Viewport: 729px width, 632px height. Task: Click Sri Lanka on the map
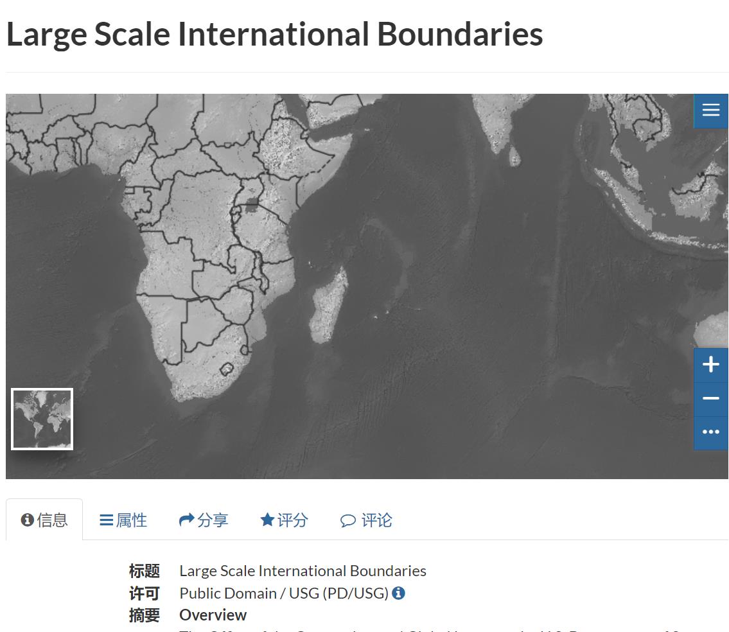[x=514, y=155]
